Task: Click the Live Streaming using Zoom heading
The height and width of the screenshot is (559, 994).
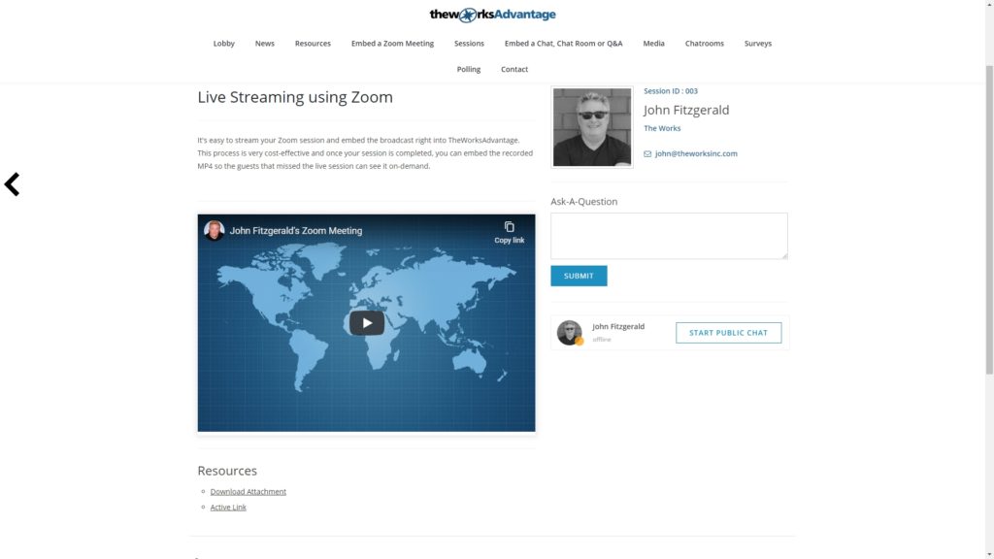Action: (295, 97)
